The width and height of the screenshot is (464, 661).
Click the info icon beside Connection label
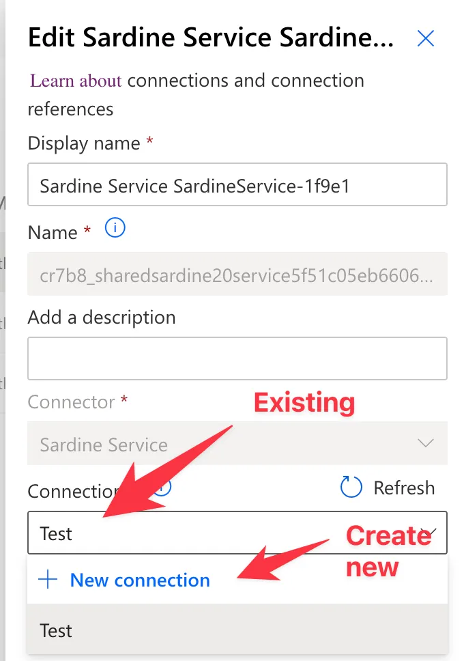[x=162, y=487]
